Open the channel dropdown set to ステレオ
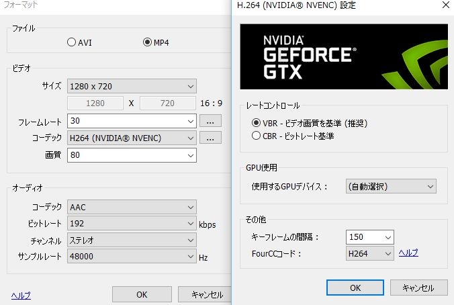The height and width of the screenshot is (305, 454). [132, 240]
